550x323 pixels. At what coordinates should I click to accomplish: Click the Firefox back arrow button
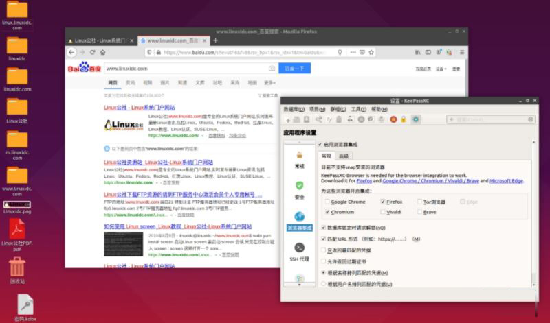click(71, 52)
